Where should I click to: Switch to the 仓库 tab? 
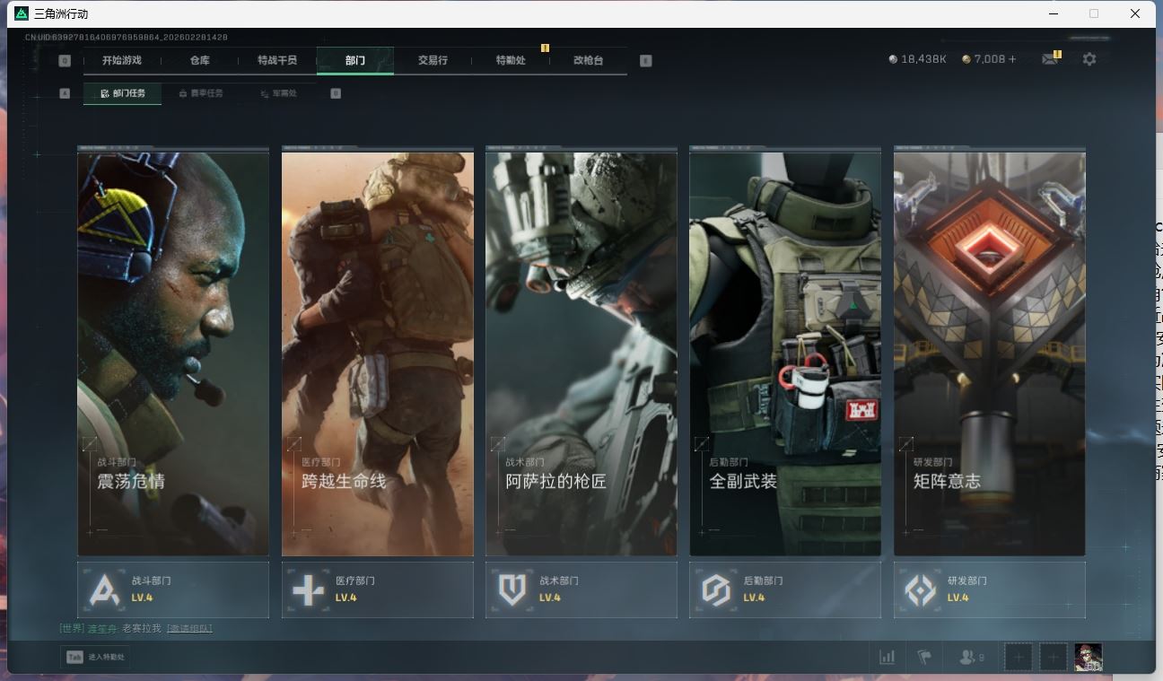pos(199,60)
